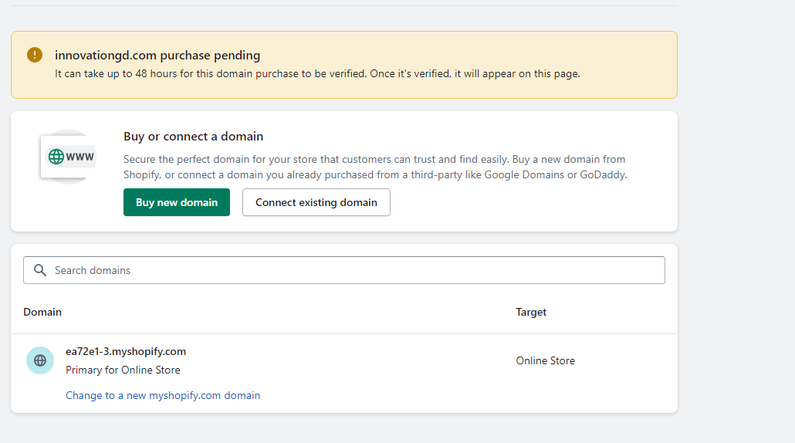795x443 pixels.
Task: Click the Primary for Online Store label
Action: (x=123, y=370)
